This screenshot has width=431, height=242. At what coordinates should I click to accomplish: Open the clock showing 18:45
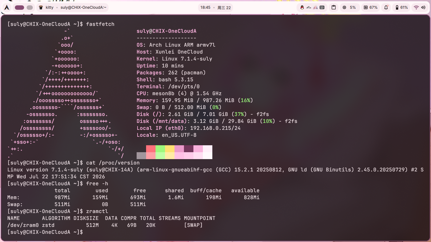tap(205, 8)
